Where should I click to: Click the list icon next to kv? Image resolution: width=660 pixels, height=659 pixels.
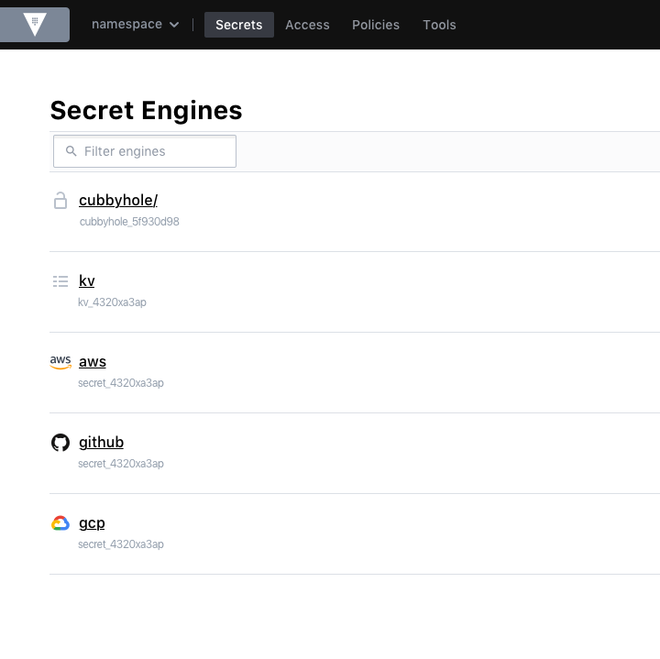pyautogui.click(x=60, y=281)
